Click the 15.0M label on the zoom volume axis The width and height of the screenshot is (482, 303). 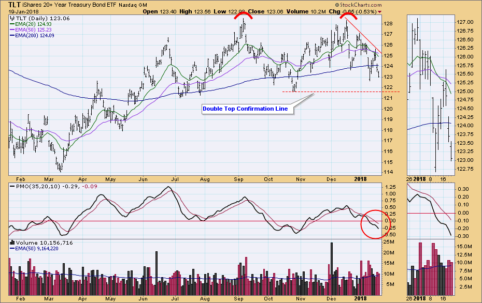click(464, 246)
